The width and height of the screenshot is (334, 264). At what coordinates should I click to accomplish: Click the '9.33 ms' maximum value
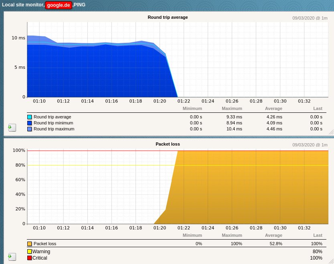[x=234, y=117]
